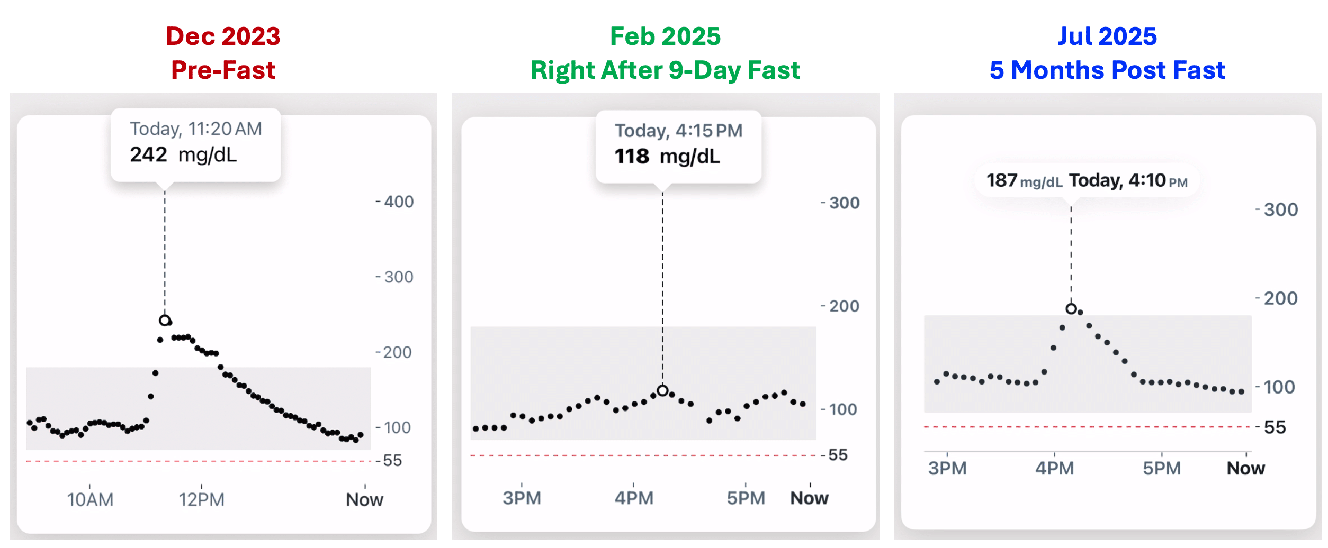Click the 242 mg/dL reading tooltip
Screen dimensions: 1328x548
pos(195,144)
